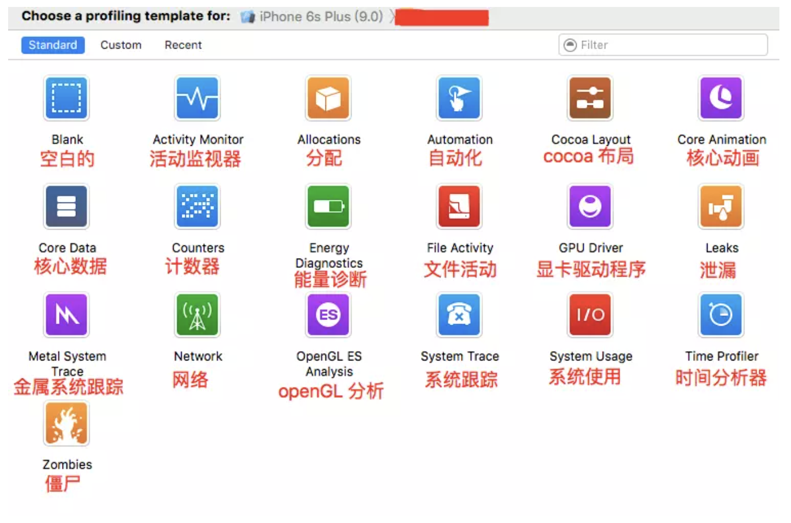Choose the Core Animation template icon
This screenshot has width=791, height=523.
point(721,98)
